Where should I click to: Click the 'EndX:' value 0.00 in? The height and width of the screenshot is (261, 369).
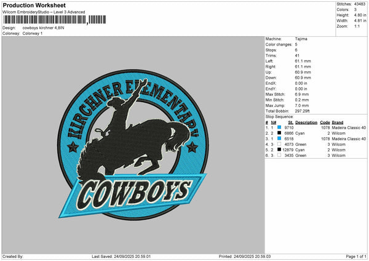301,83
